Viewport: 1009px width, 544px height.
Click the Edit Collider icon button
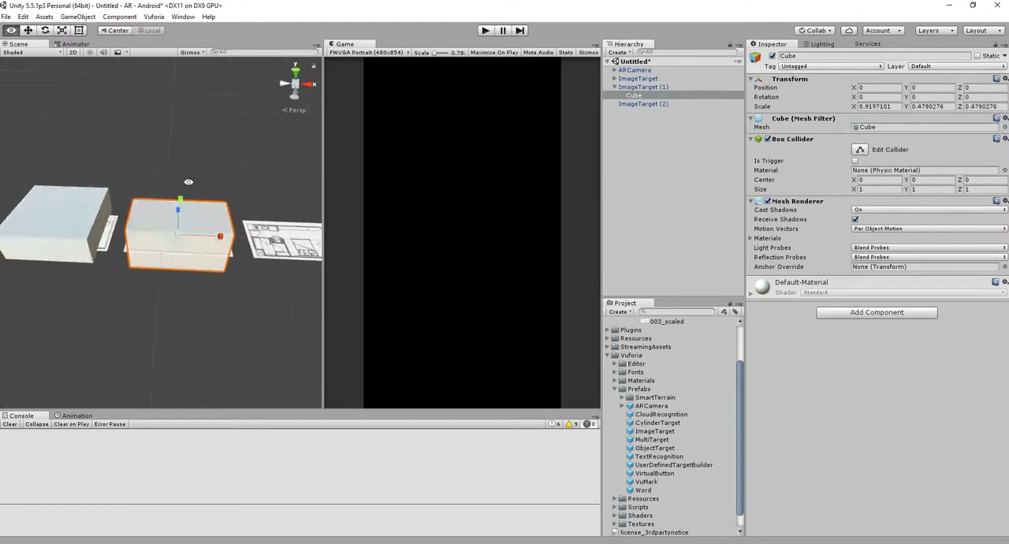859,150
